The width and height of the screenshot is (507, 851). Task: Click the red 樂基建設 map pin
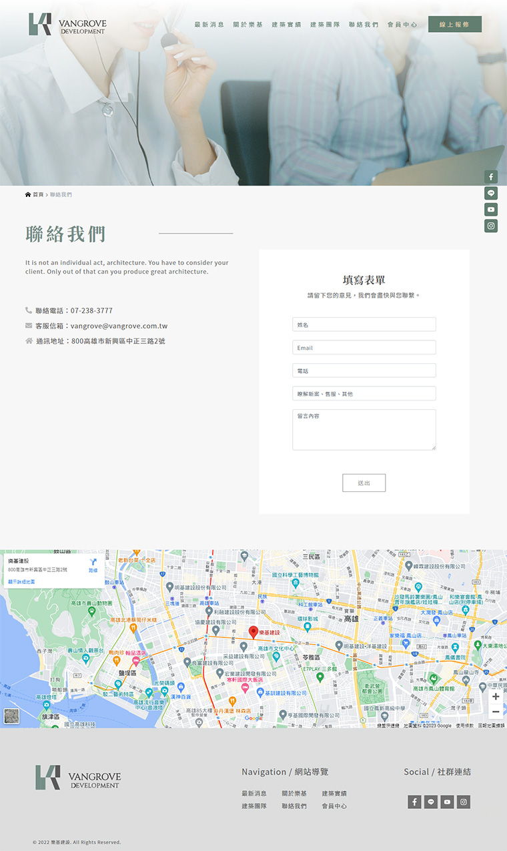pyautogui.click(x=253, y=631)
